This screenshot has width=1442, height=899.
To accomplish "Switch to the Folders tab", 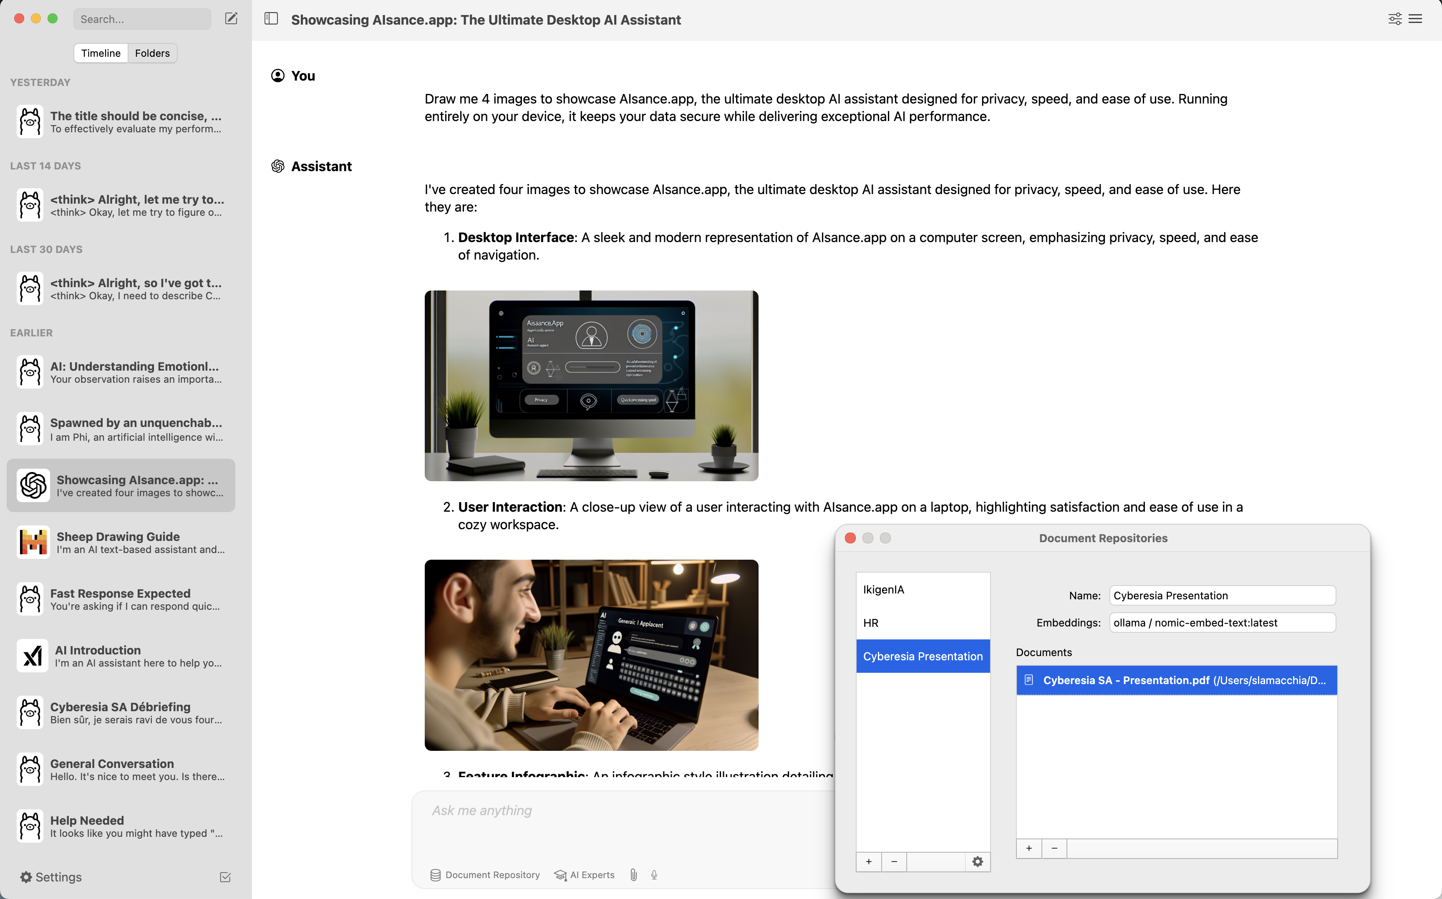I will pyautogui.click(x=152, y=53).
